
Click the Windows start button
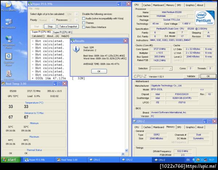coord(11,160)
